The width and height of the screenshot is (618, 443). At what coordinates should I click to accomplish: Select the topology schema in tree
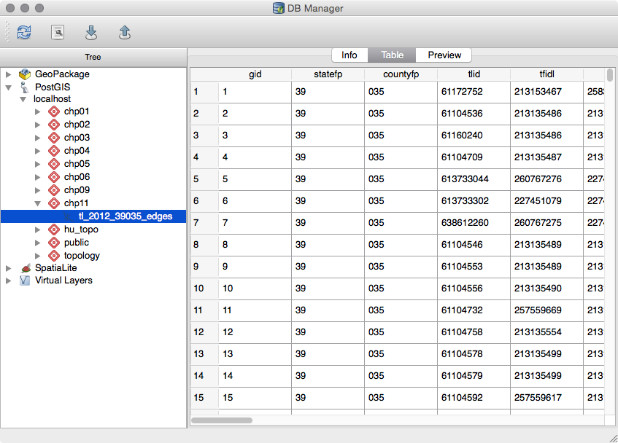coord(81,256)
